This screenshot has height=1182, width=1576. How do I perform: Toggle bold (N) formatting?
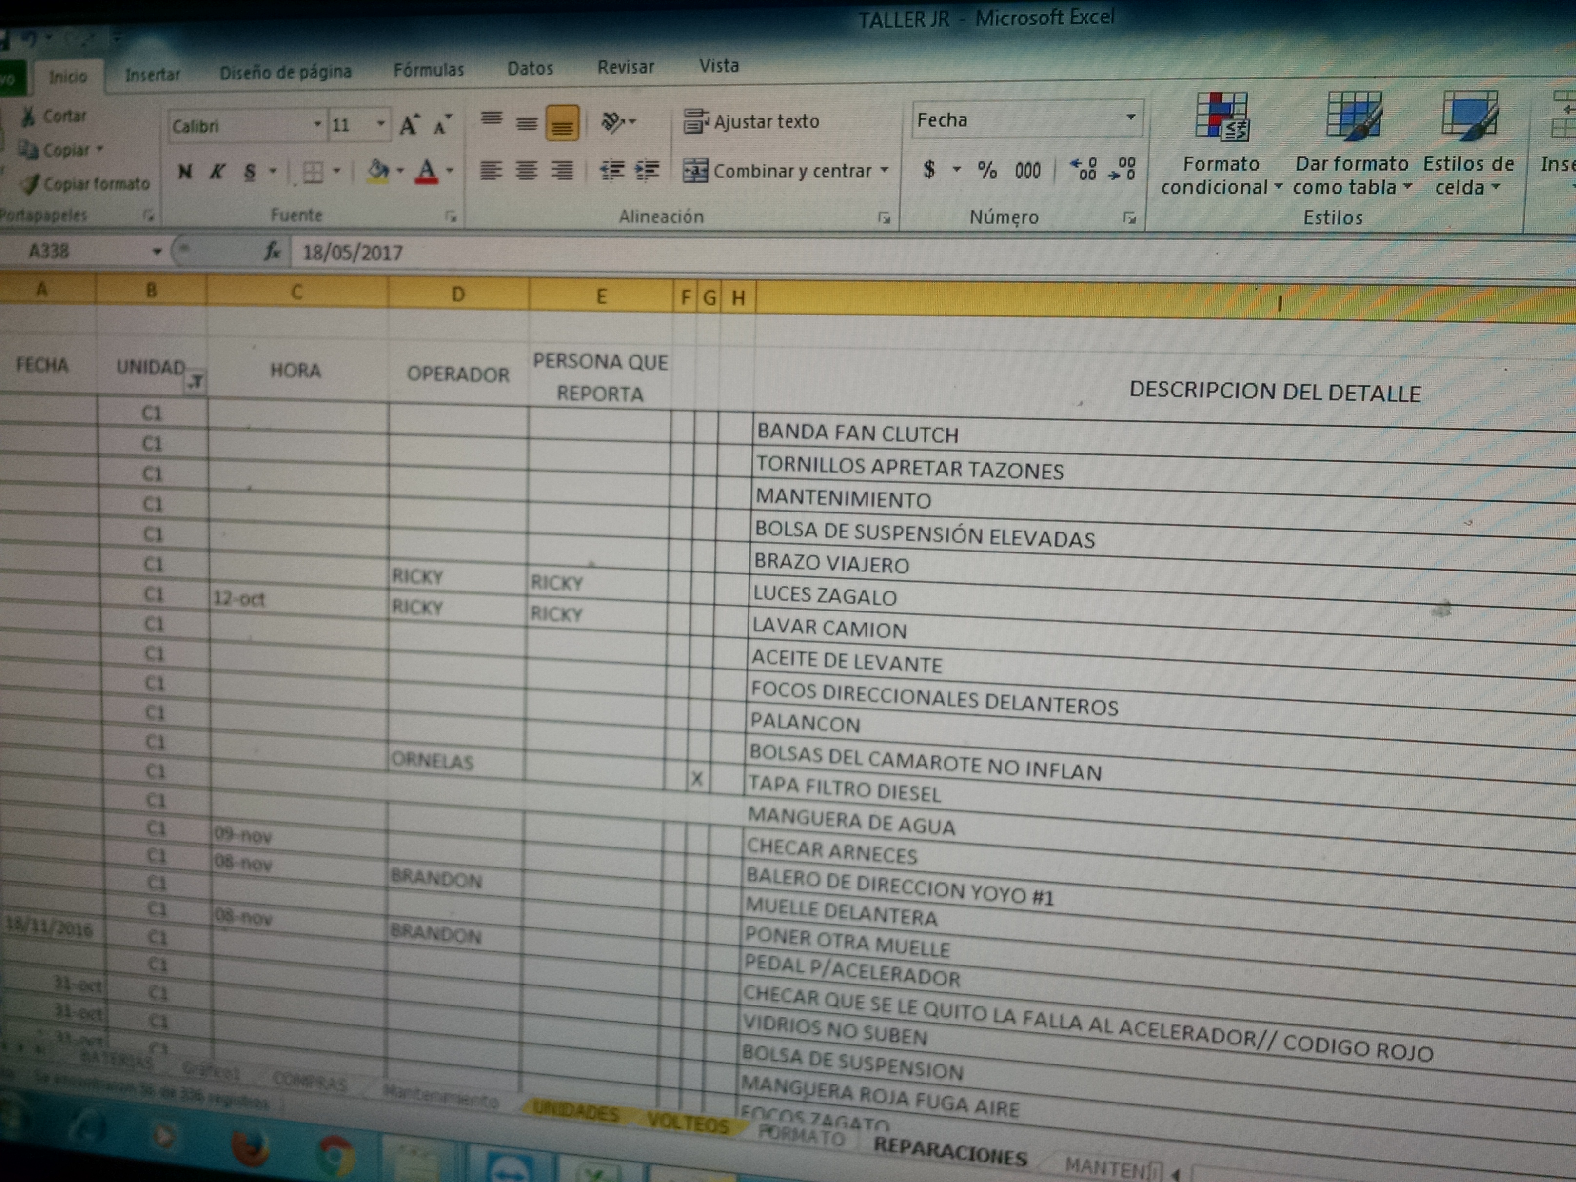coord(185,171)
